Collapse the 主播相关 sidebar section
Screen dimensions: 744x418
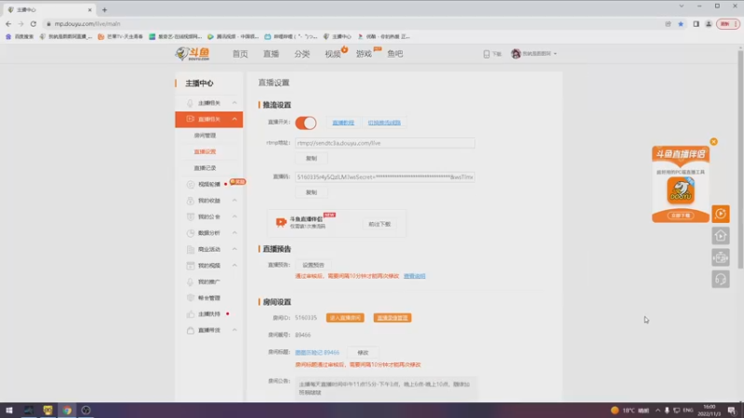coord(234,103)
